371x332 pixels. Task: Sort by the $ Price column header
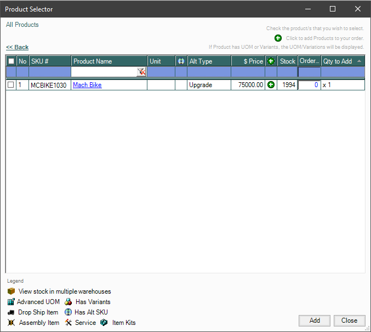(248, 61)
